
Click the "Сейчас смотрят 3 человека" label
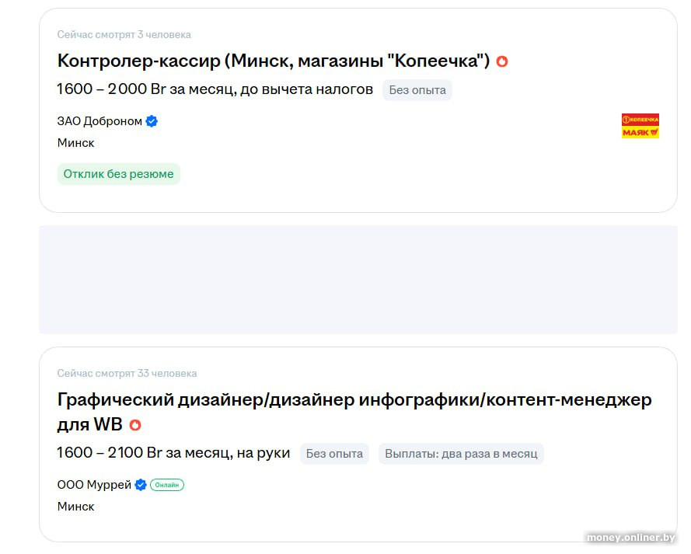tap(124, 35)
